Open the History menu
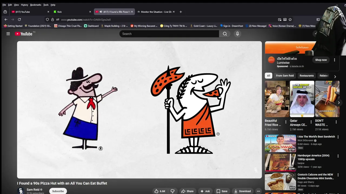Viewport: 346px width, 194px height. coord(24,5)
